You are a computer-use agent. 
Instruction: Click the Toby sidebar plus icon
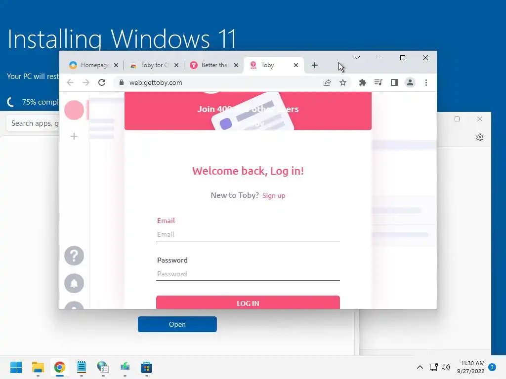point(74,136)
